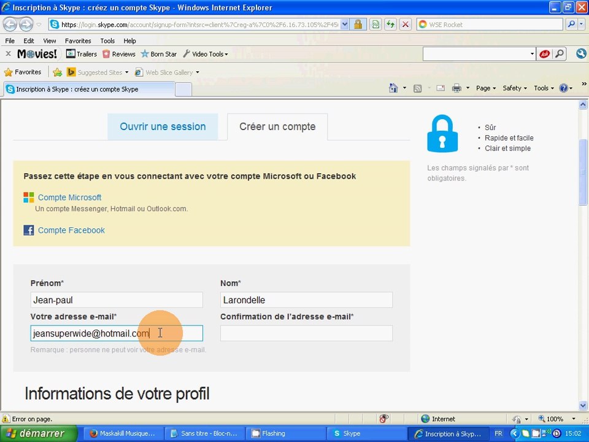Click the security lock icon in address bar
Screen dimensions: 589x442
pos(358,25)
